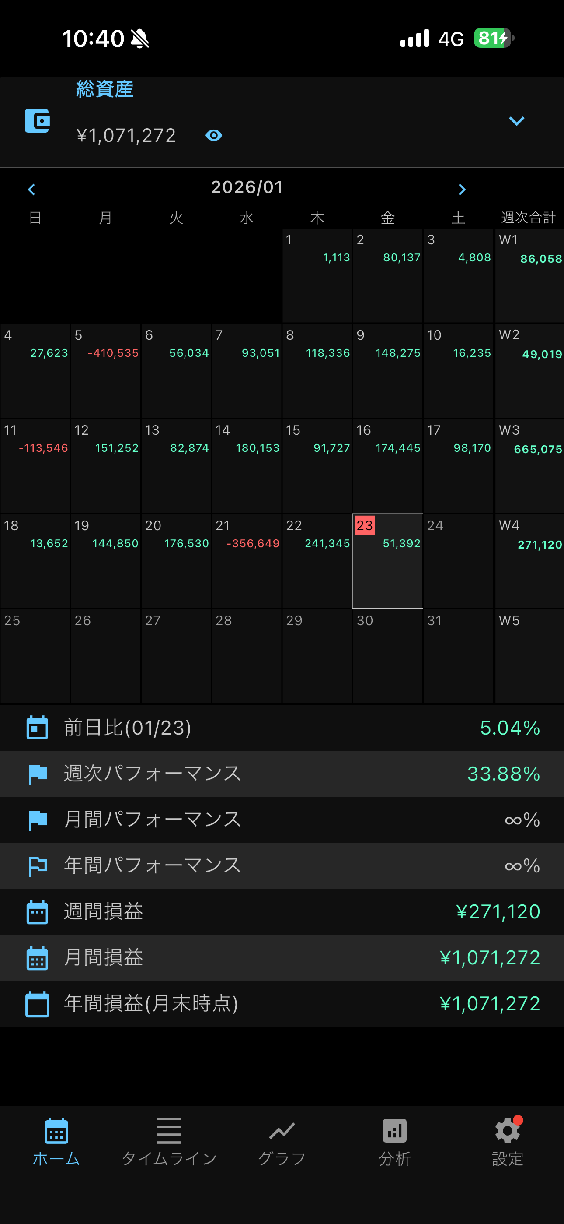Image resolution: width=564 pixels, height=1224 pixels.
Task: Open the 月間損益 row
Action: [282, 957]
